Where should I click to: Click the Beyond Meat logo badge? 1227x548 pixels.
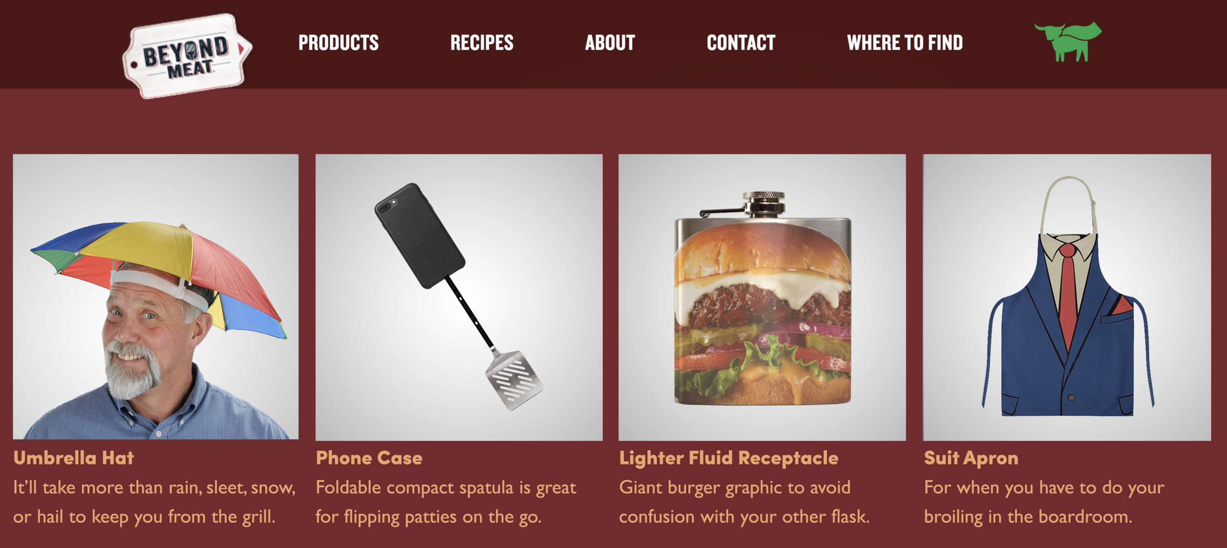coord(187,56)
